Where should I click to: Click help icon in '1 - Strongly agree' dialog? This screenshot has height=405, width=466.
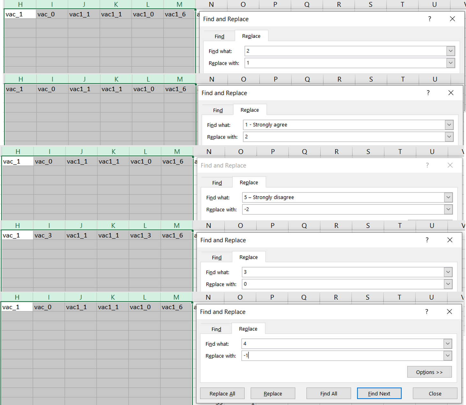pyautogui.click(x=428, y=93)
